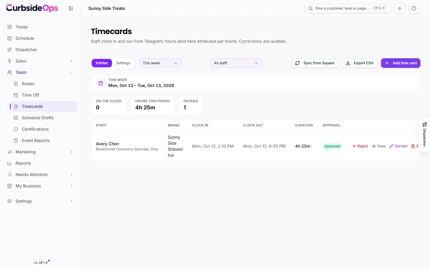430x269 pixels.
Task: Click the Approved status badge
Action: pos(332,146)
